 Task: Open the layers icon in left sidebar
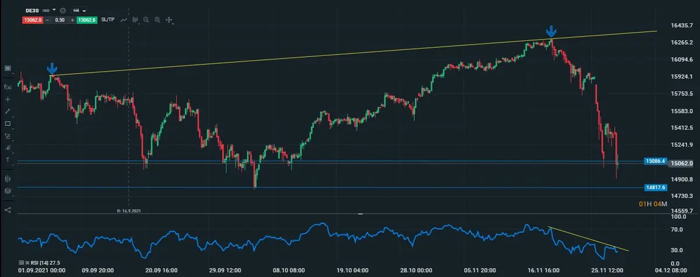pyautogui.click(x=8, y=191)
